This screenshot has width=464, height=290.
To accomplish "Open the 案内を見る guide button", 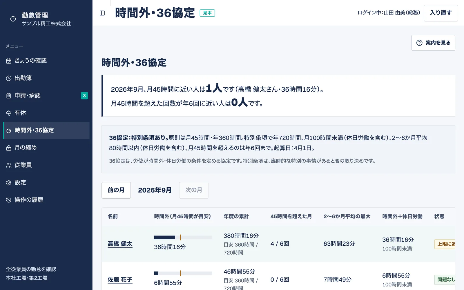I will click(433, 43).
